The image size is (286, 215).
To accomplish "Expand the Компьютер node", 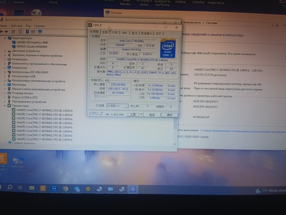I will (5, 68).
